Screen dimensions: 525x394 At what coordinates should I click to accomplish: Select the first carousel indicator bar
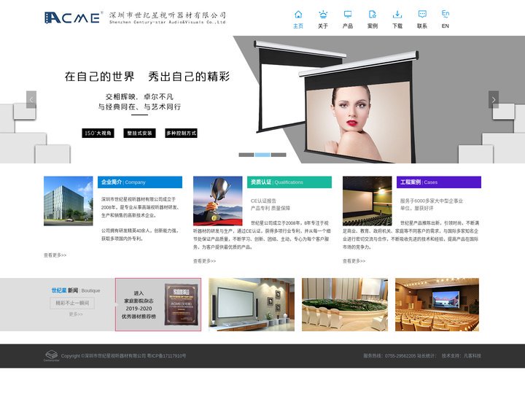click(246, 155)
